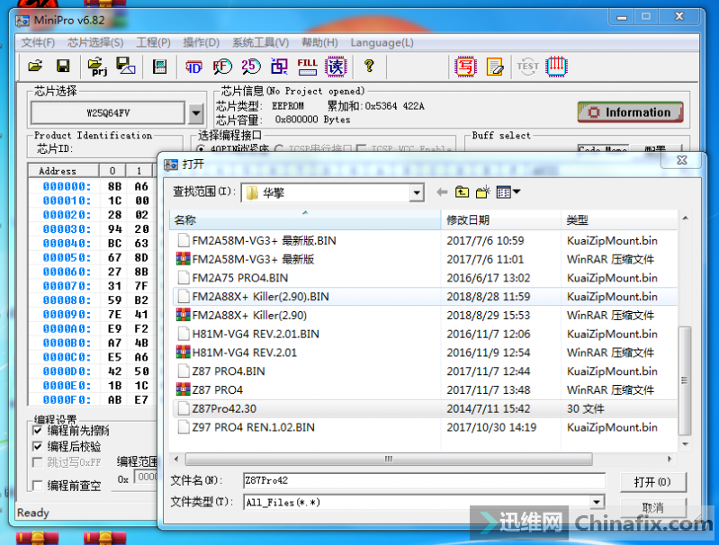Click the 取消 cancel button
The height and width of the screenshot is (545, 719).
click(x=653, y=508)
